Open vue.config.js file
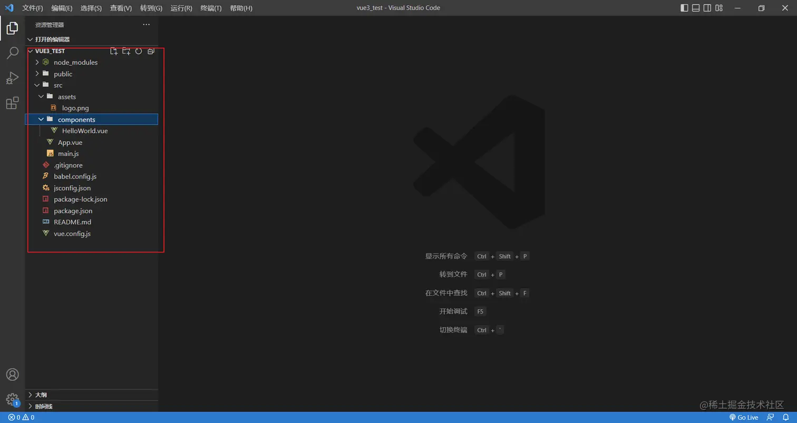This screenshot has width=797, height=423. click(92, 233)
